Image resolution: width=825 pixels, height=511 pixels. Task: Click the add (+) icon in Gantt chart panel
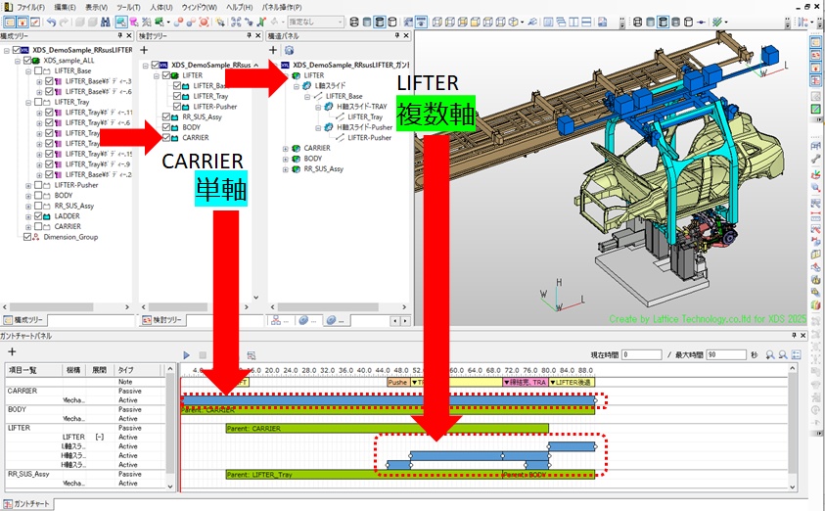coord(12,351)
